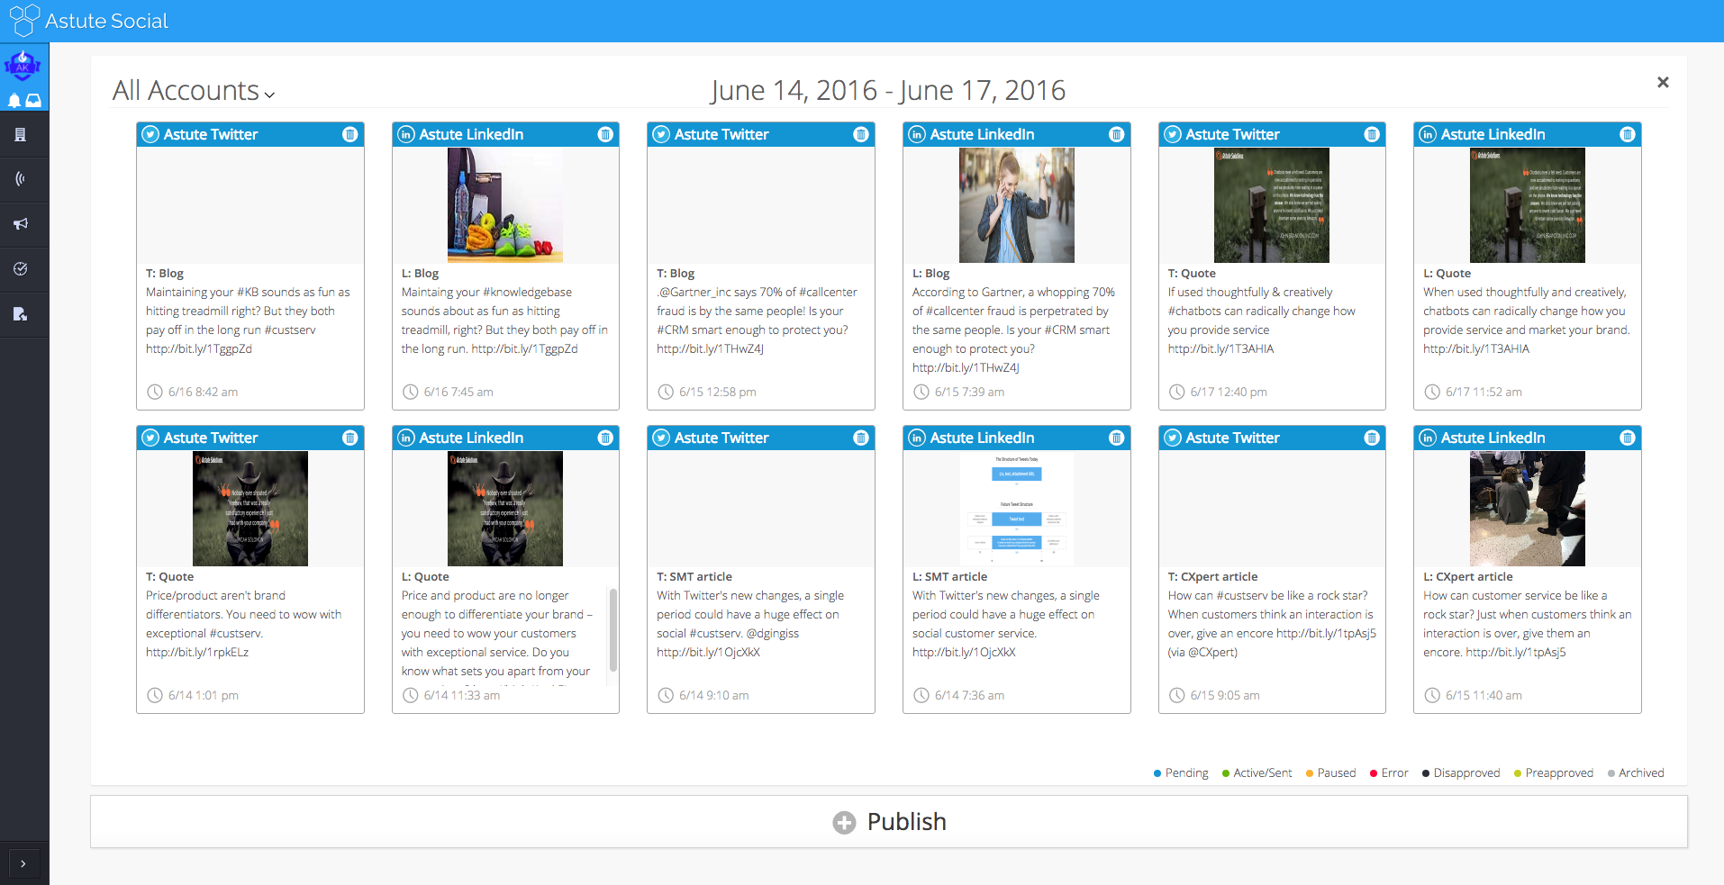Click the scrollbar in the 6/14 11:33 am post
The width and height of the screenshot is (1724, 885).
613,630
